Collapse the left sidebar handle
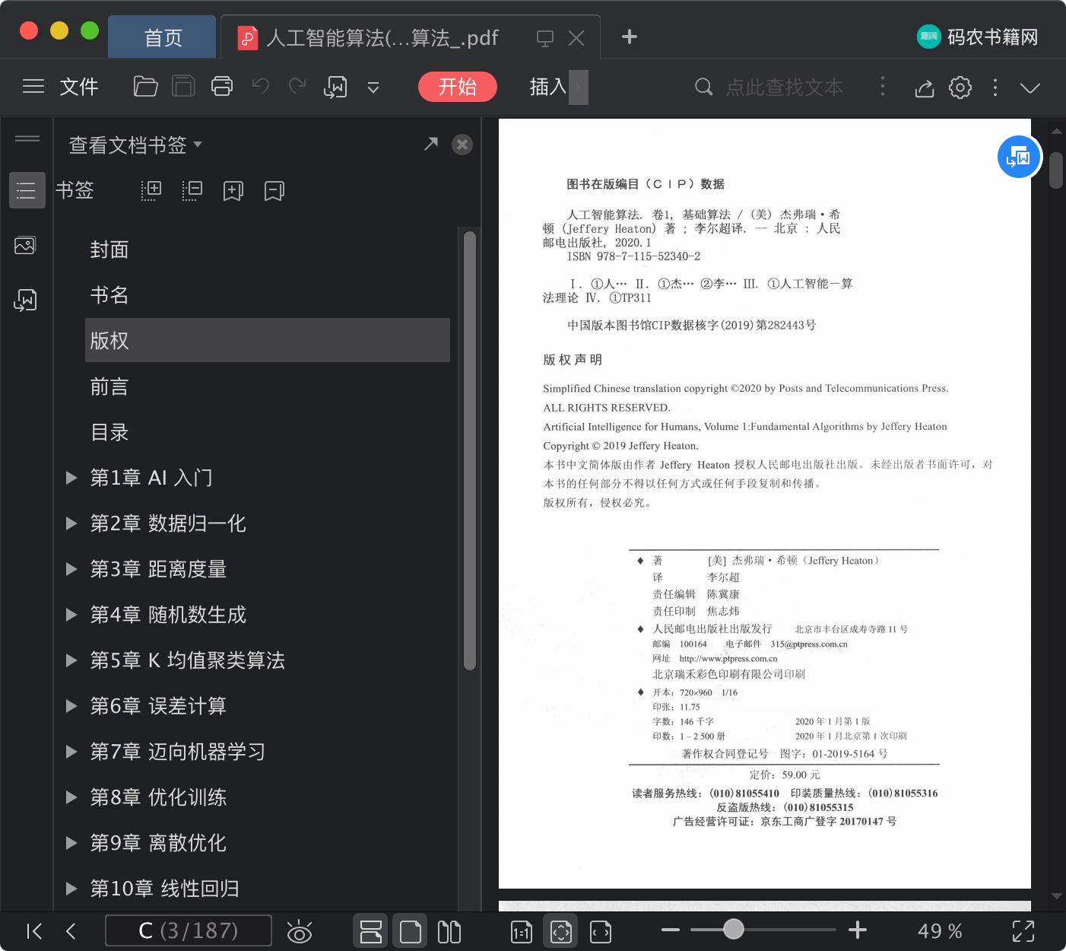This screenshot has height=951, width=1066. pyautogui.click(x=27, y=138)
